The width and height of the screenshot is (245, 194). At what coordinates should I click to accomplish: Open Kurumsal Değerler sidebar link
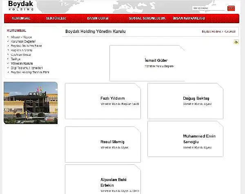coord(23,41)
